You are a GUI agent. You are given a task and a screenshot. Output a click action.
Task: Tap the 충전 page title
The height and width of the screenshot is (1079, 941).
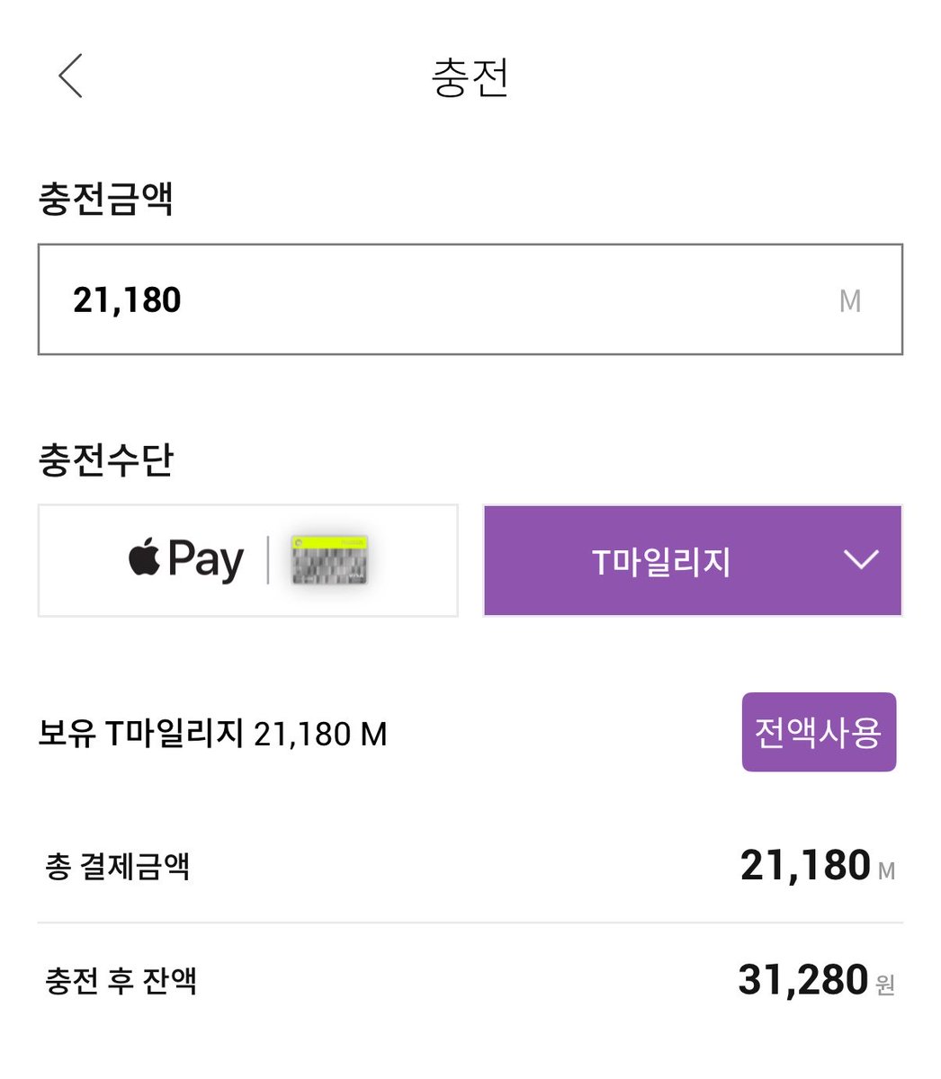click(470, 76)
